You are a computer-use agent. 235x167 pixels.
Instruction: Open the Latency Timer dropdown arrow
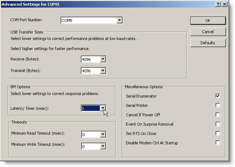(x=103, y=108)
